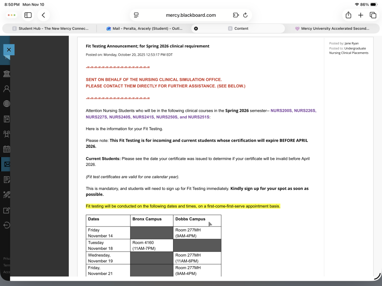The width and height of the screenshot is (382, 286).
Task: Open the page menu icon in the address bar
Action: coord(136,15)
